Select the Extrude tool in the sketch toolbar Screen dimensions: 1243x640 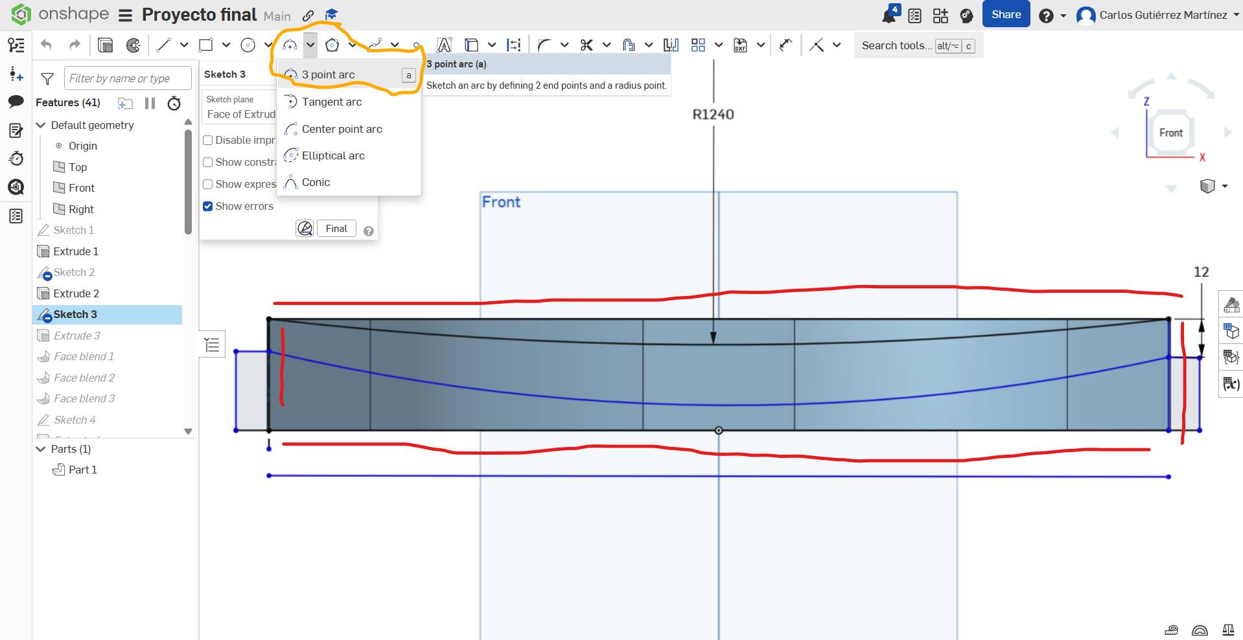coord(105,45)
